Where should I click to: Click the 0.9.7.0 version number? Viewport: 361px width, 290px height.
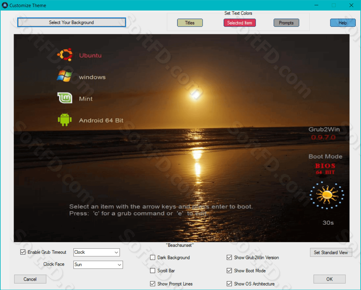click(x=324, y=137)
